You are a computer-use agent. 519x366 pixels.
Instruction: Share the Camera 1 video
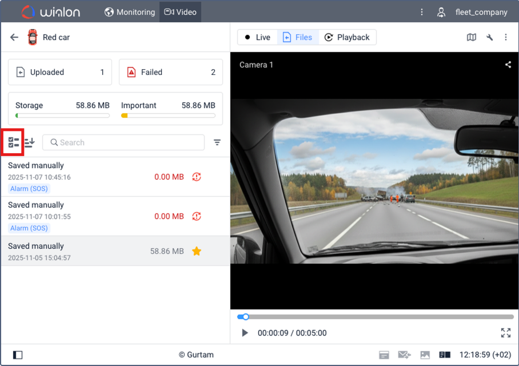508,65
